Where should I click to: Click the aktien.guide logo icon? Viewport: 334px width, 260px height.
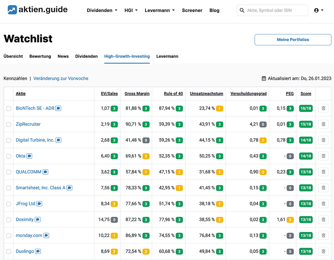click(x=12, y=10)
